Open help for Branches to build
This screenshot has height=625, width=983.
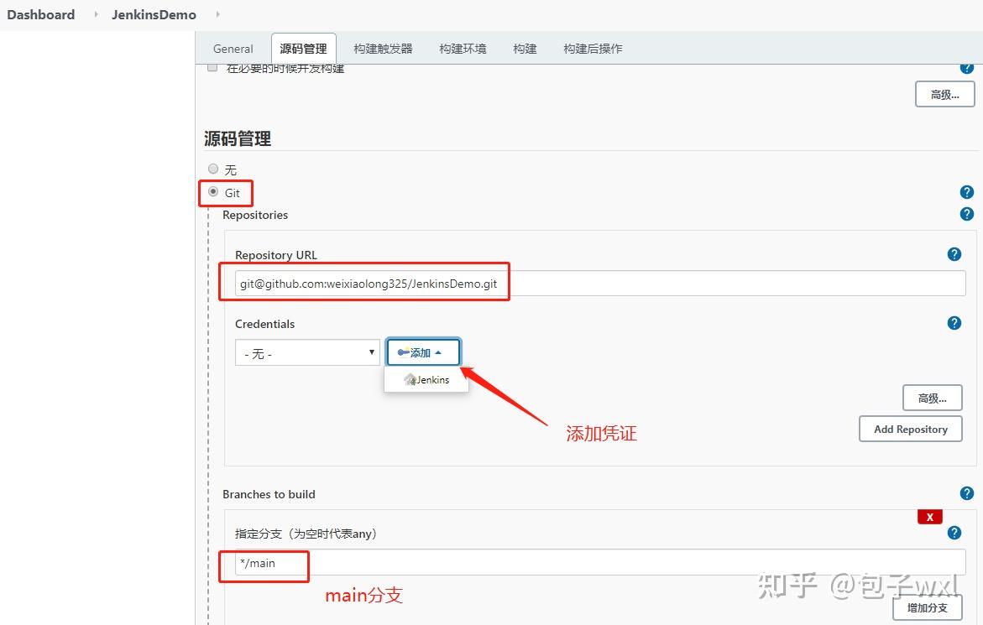point(966,493)
